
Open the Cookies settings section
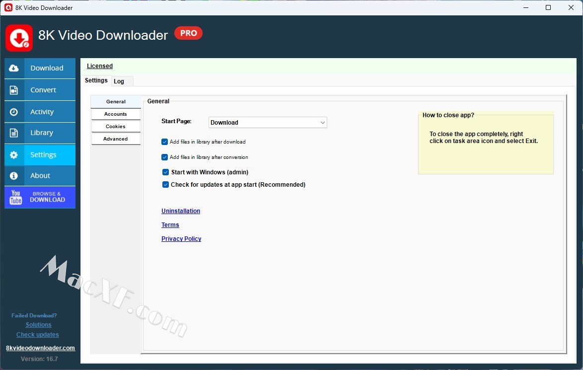pos(116,127)
